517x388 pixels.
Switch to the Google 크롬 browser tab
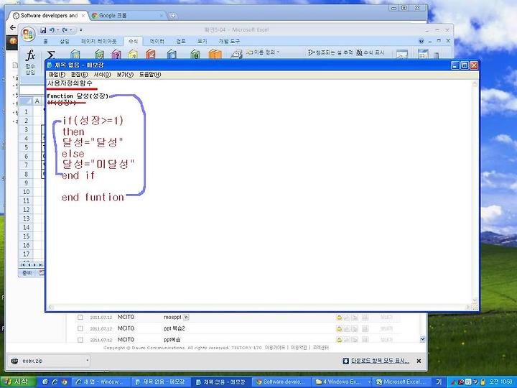(x=127, y=16)
